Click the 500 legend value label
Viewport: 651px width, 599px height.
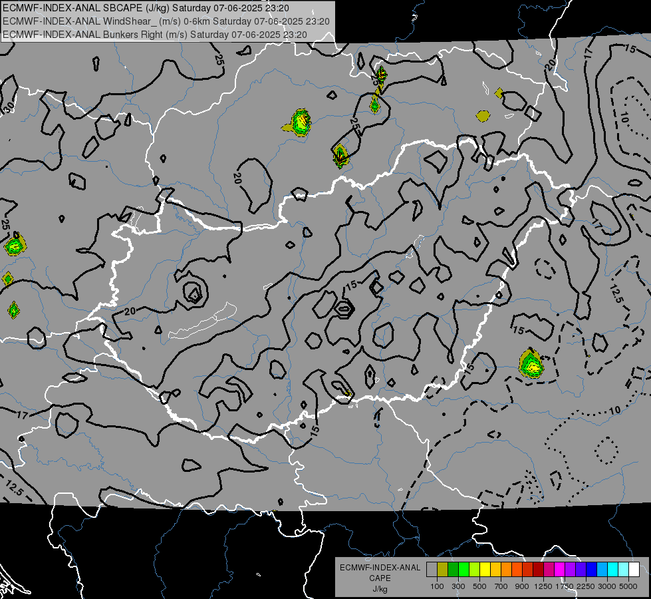pos(479,586)
